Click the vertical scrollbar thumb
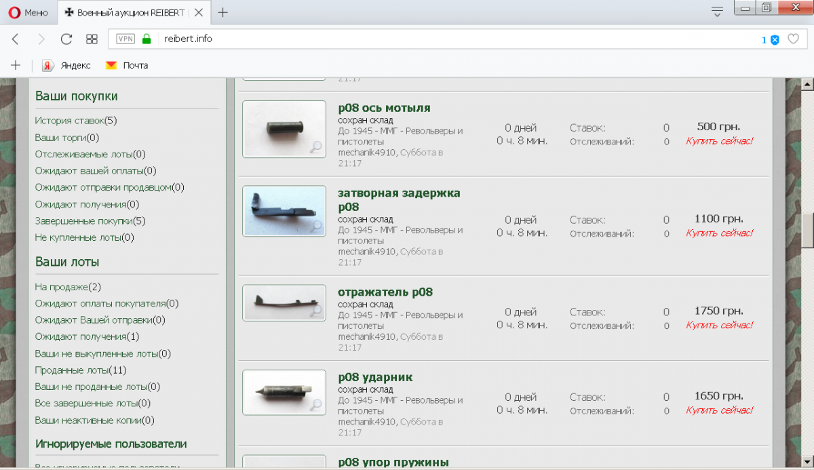Viewport: 814px width, 470px height. pos(807,231)
